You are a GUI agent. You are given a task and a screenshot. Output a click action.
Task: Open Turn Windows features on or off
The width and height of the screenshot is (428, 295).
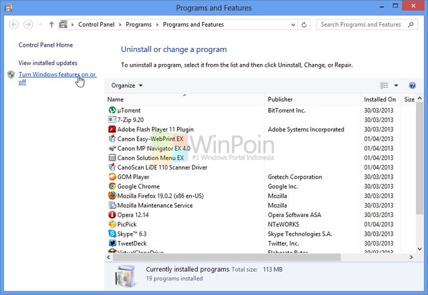click(57, 78)
